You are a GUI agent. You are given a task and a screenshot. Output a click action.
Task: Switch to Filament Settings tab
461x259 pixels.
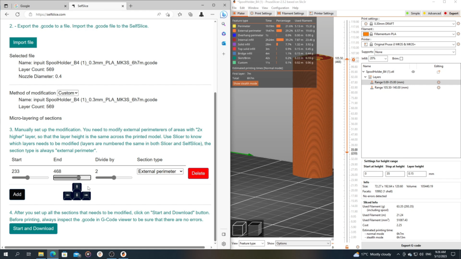pyautogui.click(x=290, y=13)
